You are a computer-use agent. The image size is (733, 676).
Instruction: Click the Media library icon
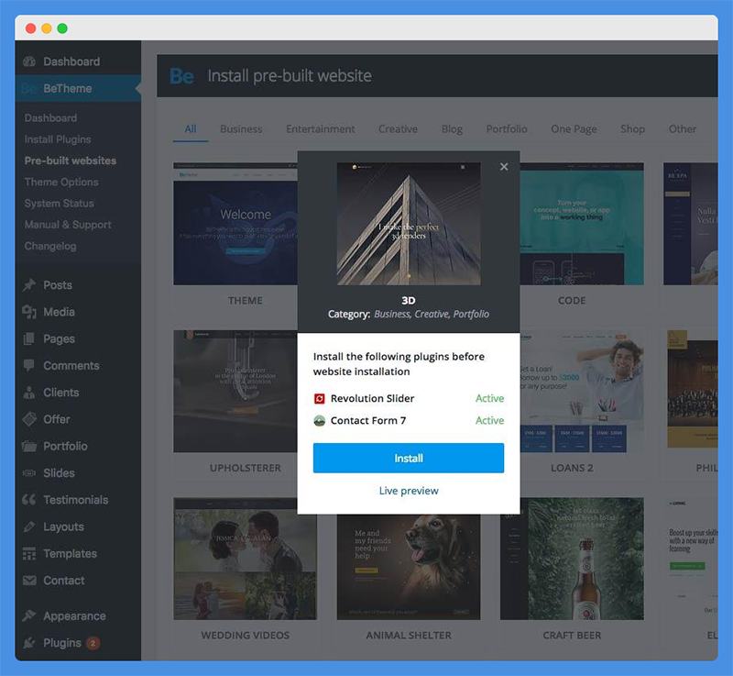29,312
